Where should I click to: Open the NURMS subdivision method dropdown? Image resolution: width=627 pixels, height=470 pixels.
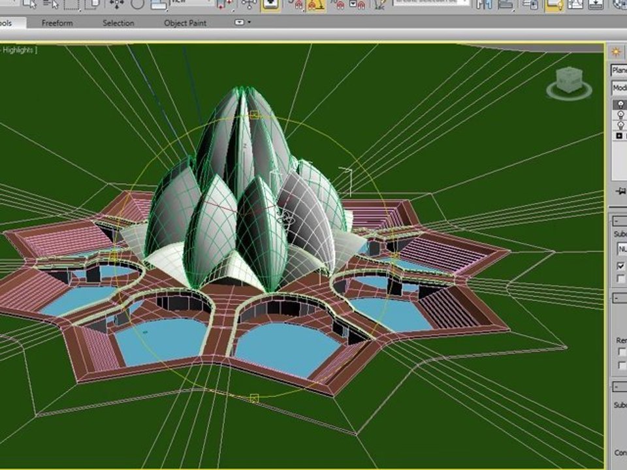pyautogui.click(x=622, y=249)
